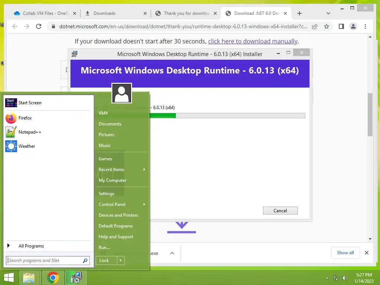Toggle Chrome side panel

341,26
